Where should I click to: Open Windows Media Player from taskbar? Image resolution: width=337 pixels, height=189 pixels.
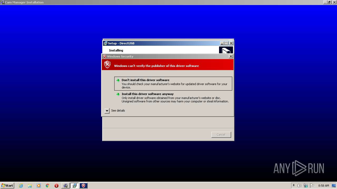click(39, 186)
